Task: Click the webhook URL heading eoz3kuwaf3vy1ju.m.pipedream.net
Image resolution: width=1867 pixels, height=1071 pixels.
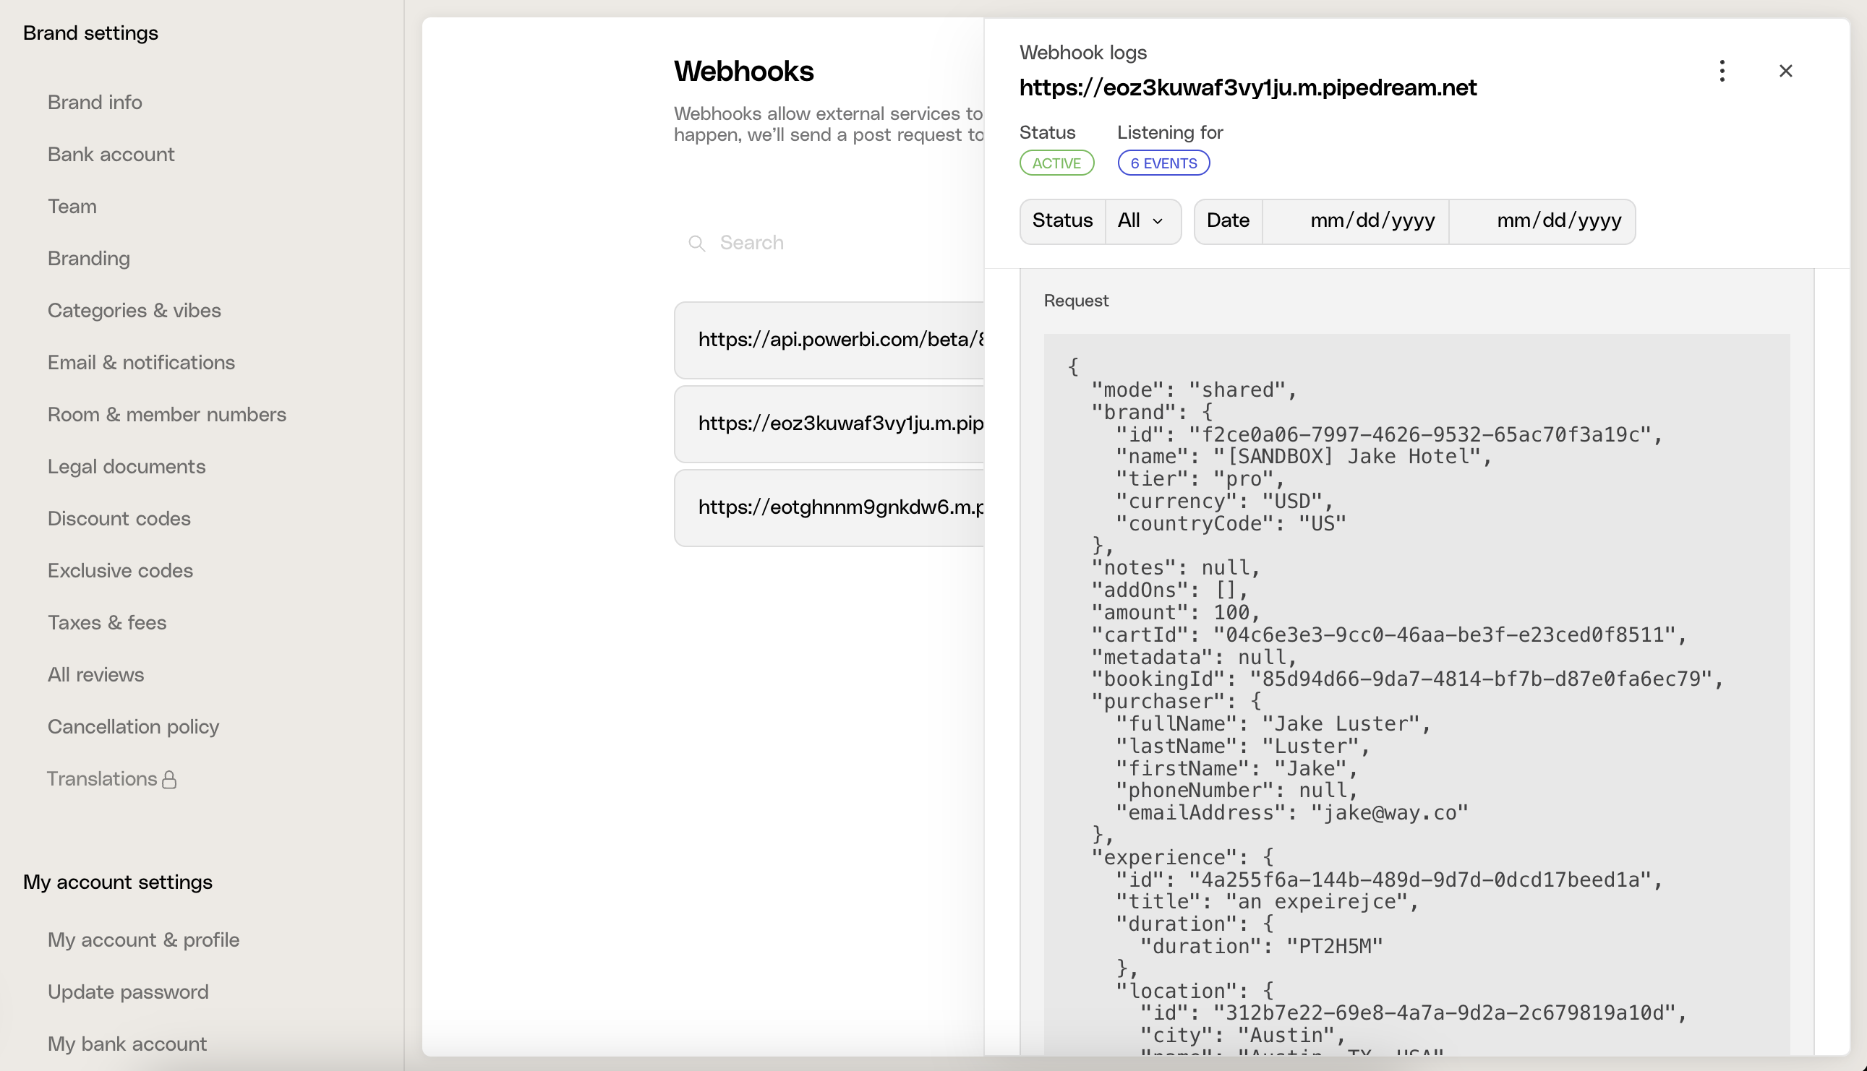Action: pos(1248,87)
